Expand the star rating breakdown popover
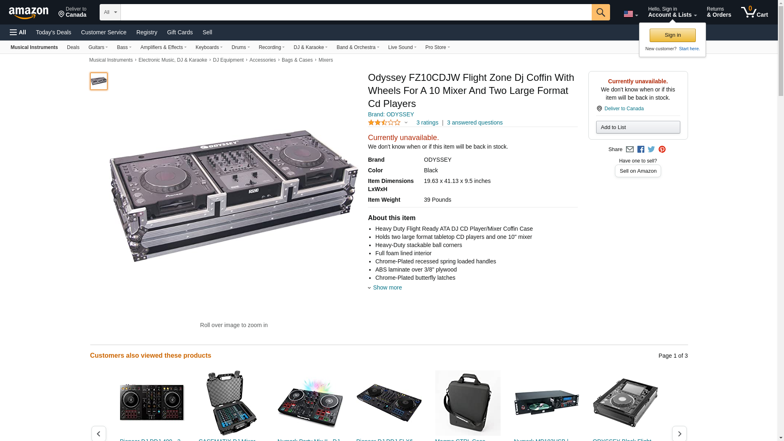The image size is (784, 441). pos(388,122)
